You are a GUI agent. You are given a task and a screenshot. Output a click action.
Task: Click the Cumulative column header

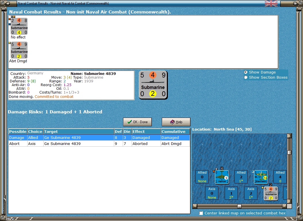[x=175, y=131]
